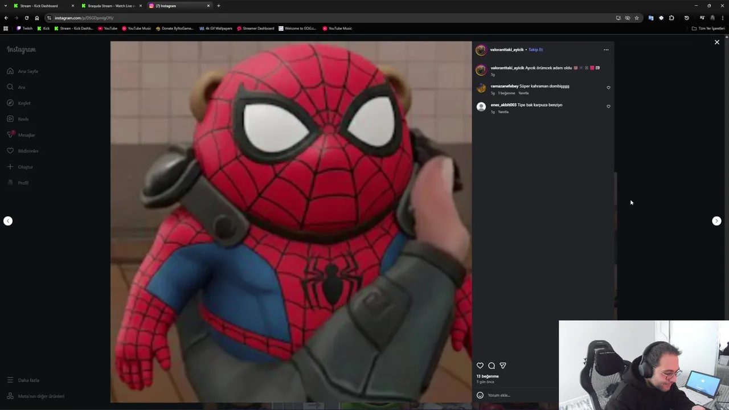Click the address bar URL

(84, 18)
